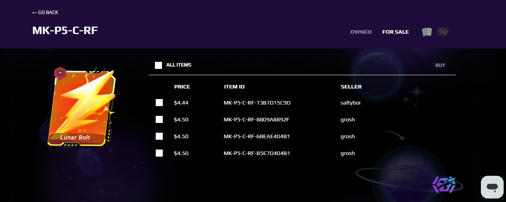Open the chat support widget
The width and height of the screenshot is (506, 202).
(x=492, y=187)
